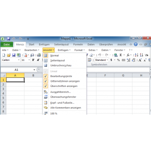The width and height of the screenshot is (151, 151).
Task: Click the insert function fx icon
Action: pos(128,55)
